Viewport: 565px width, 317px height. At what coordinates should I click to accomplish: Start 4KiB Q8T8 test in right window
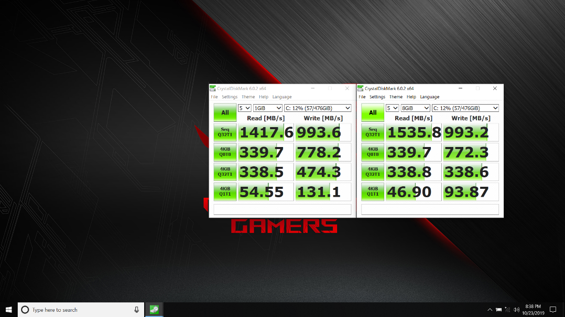tap(373, 152)
